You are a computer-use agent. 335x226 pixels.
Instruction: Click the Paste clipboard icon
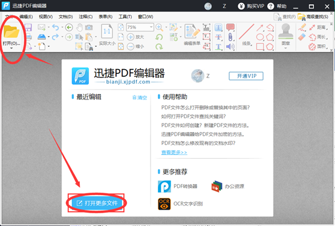pyautogui.click(x=89, y=37)
